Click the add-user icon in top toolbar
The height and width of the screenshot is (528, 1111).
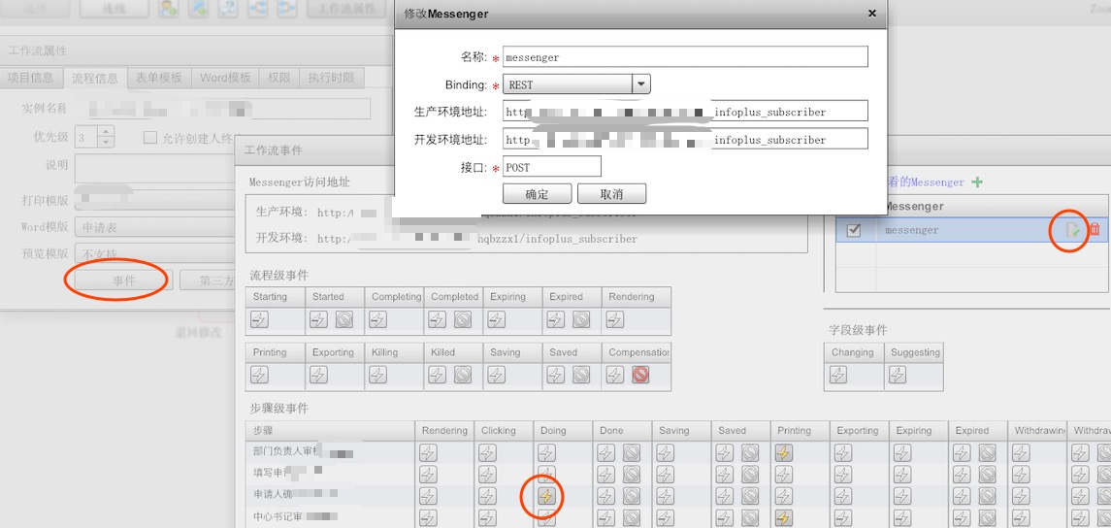pyautogui.click(x=169, y=9)
